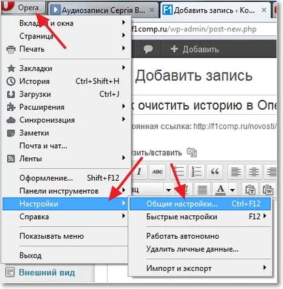Choose Выход to quit Opera
This screenshot has width=283, height=289.
pyautogui.click(x=66, y=255)
